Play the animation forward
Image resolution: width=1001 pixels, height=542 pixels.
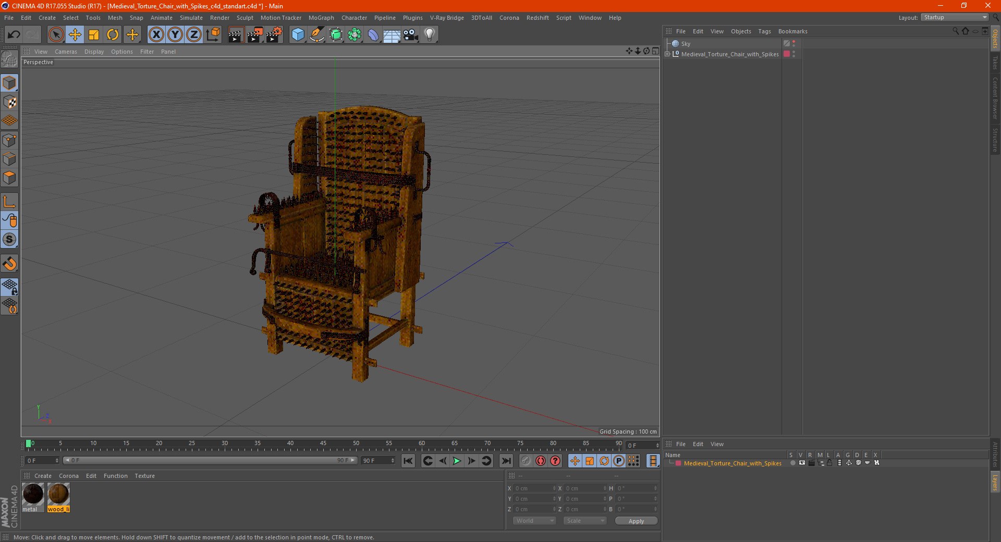(457, 461)
